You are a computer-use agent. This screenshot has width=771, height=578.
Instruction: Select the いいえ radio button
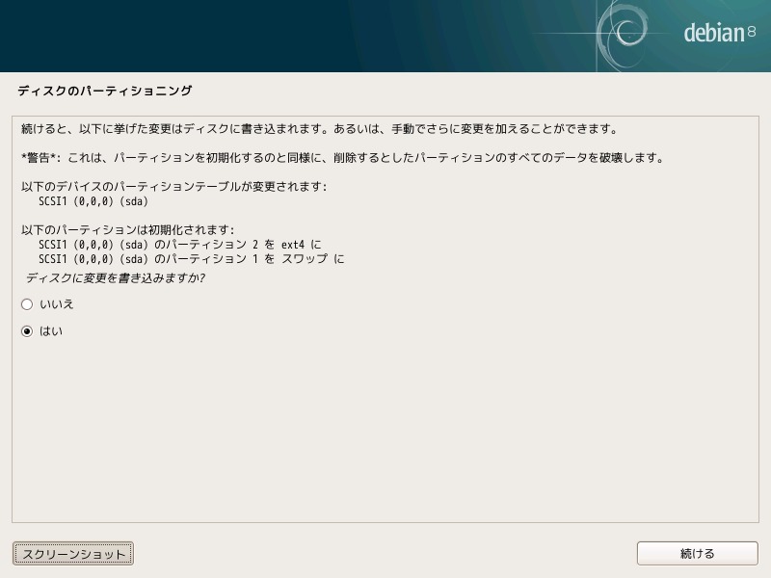point(27,304)
